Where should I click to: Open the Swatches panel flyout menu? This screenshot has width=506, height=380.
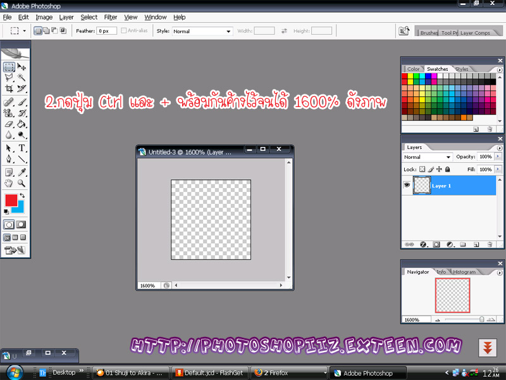point(500,70)
